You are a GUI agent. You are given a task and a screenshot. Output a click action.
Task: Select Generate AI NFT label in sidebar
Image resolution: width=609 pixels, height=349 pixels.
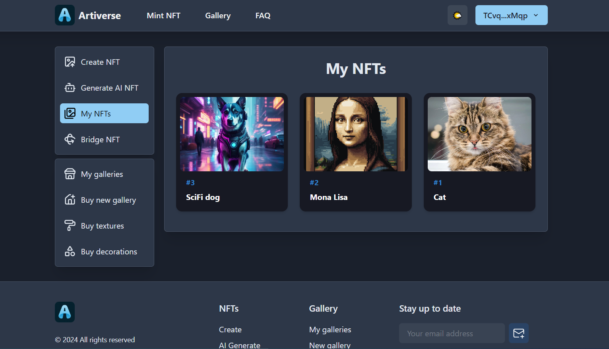[110, 88]
